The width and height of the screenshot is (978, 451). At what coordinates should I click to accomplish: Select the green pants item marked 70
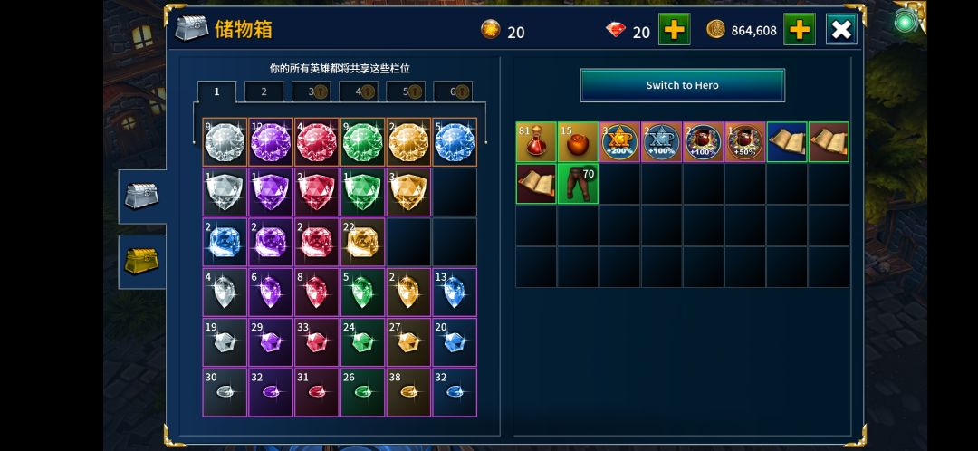coord(578,184)
